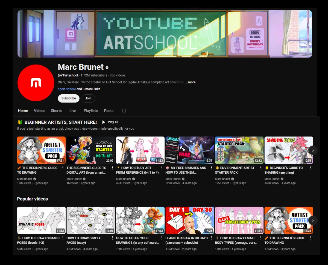Viewport: 328px width, 265px height.
Task: Click Marc Brunet name under ENVIRONMENT ARTIST video
Action: click(222, 179)
